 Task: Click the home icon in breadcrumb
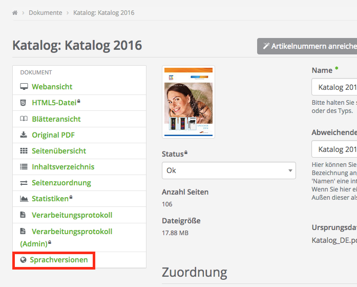click(15, 13)
